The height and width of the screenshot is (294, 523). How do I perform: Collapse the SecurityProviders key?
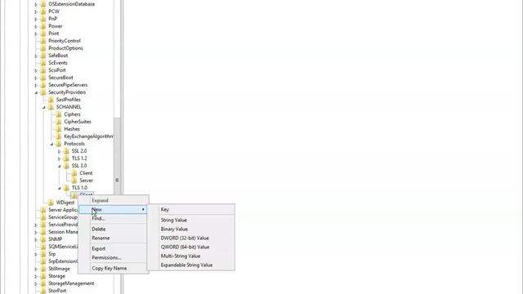coord(36,92)
